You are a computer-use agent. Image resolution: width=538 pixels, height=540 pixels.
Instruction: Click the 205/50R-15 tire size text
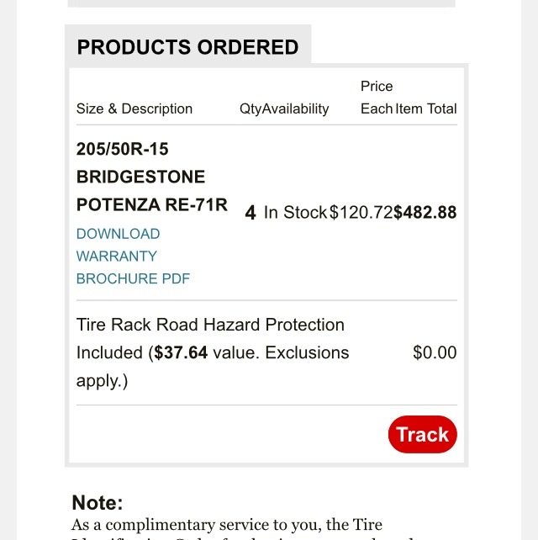tap(123, 149)
